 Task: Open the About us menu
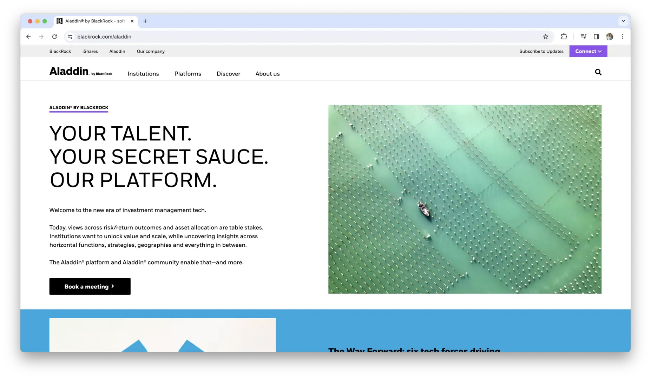[267, 74]
